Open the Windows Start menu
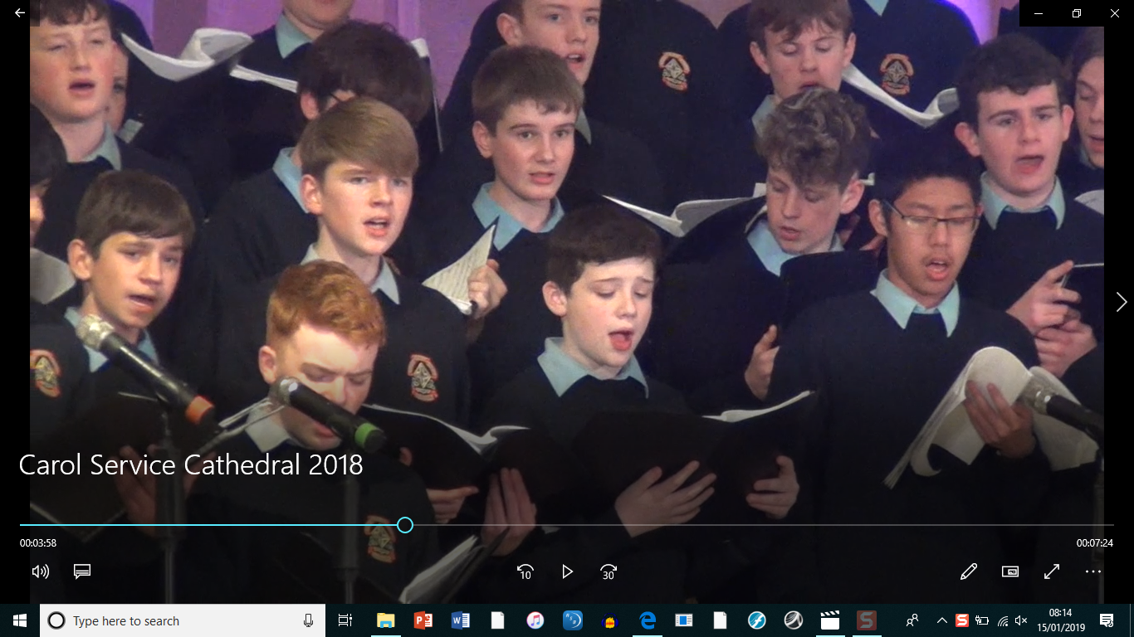Image resolution: width=1134 pixels, height=637 pixels. pyautogui.click(x=20, y=620)
